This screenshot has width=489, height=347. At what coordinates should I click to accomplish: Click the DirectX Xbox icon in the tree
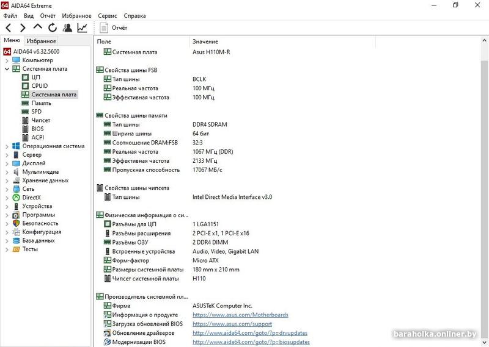pos(17,198)
